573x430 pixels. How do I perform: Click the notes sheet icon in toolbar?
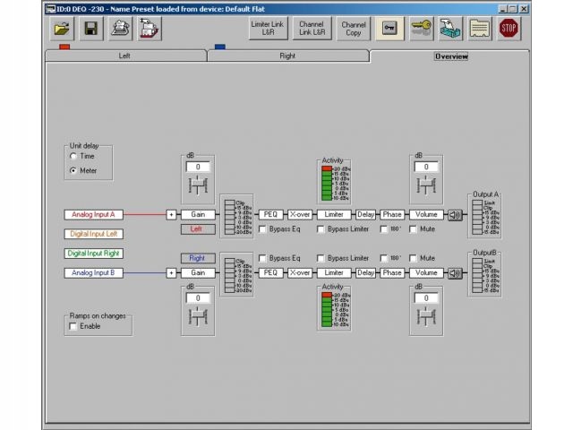[x=480, y=28]
